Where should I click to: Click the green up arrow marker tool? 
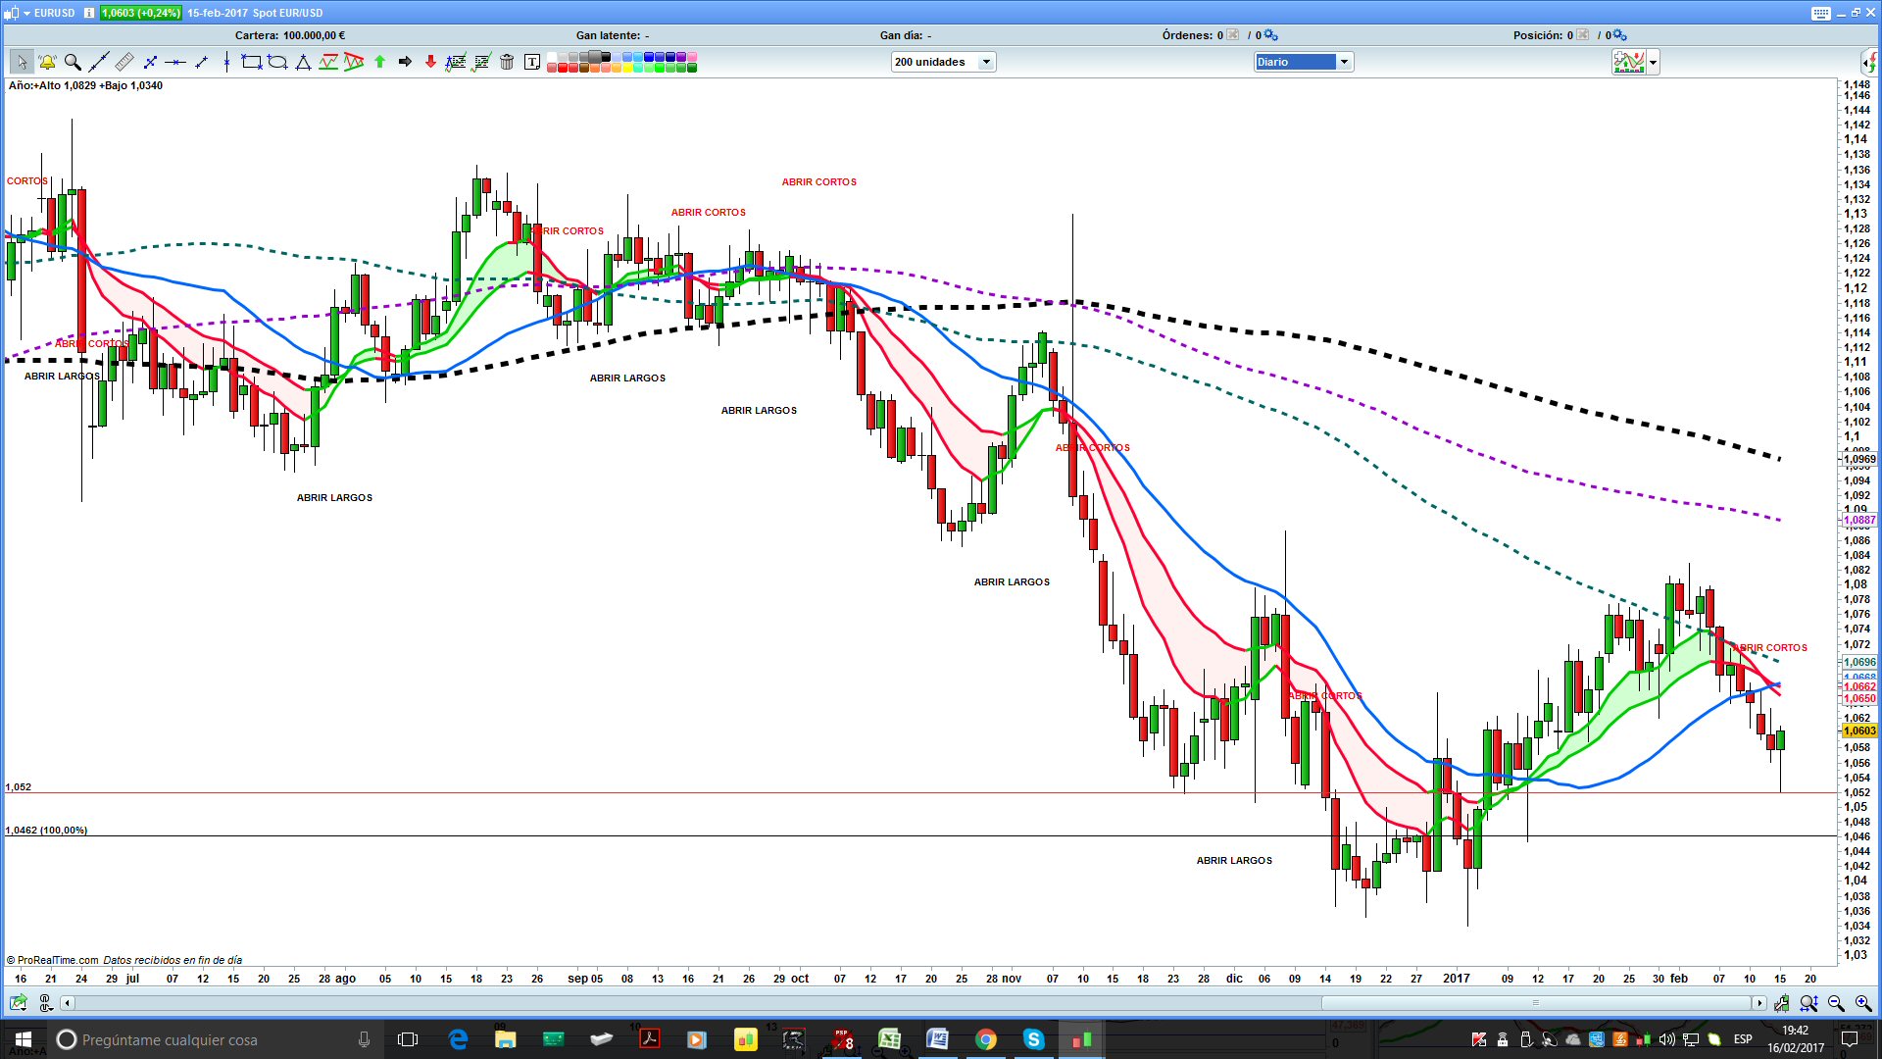tap(380, 62)
